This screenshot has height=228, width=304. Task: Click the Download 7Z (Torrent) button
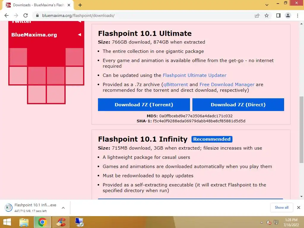tap(144, 105)
